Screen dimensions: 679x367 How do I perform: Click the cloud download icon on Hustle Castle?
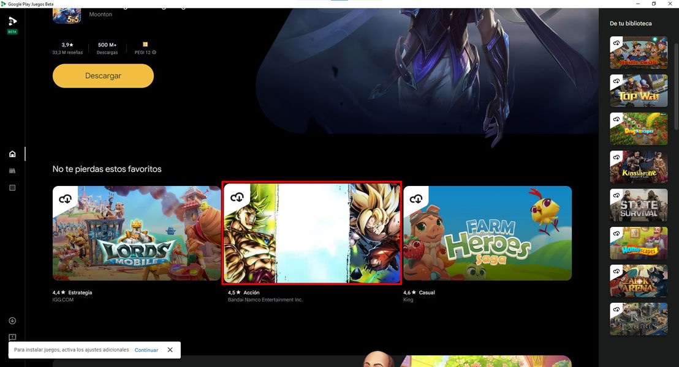(616, 43)
